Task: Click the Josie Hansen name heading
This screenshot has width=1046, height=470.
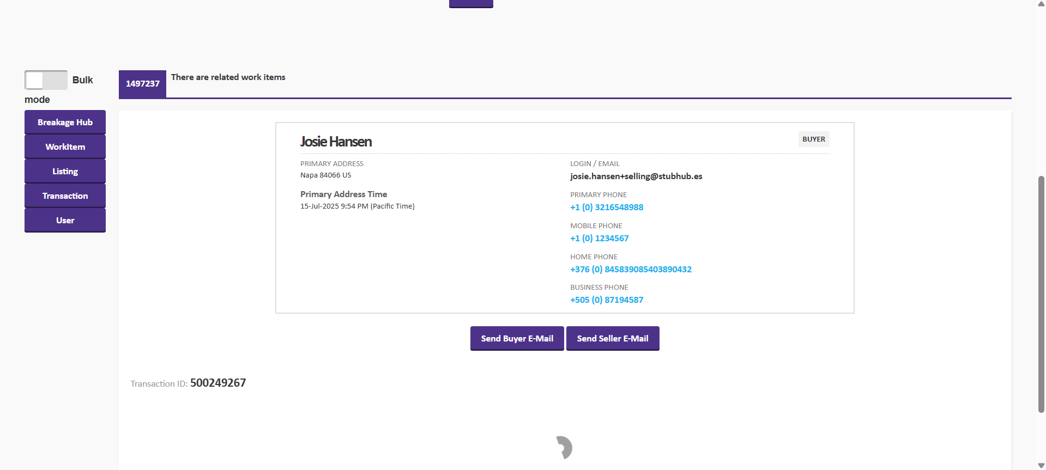Action: pos(336,142)
